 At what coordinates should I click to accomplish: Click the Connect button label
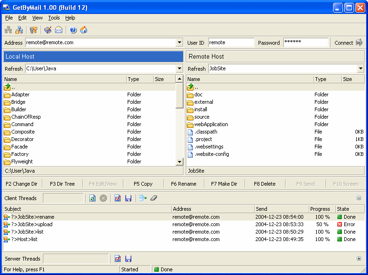point(344,43)
